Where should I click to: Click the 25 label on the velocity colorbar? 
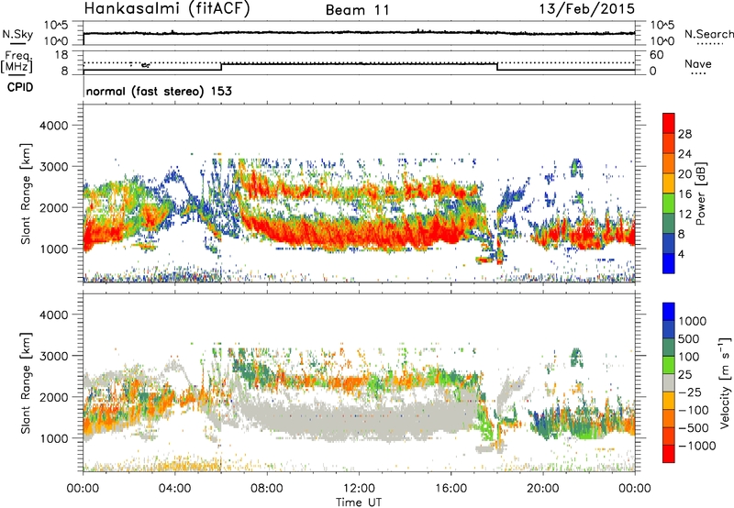(x=685, y=375)
